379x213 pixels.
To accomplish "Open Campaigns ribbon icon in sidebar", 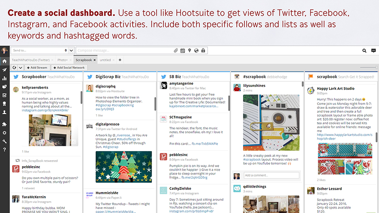I will tap(4, 104).
